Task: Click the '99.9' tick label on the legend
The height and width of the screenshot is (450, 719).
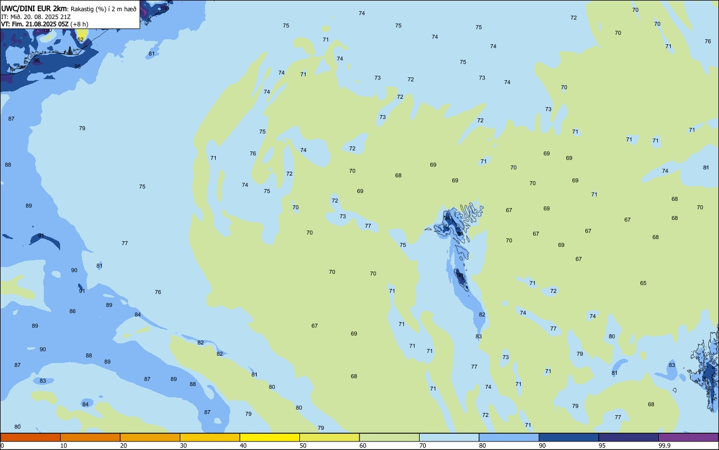Action: tap(665, 446)
